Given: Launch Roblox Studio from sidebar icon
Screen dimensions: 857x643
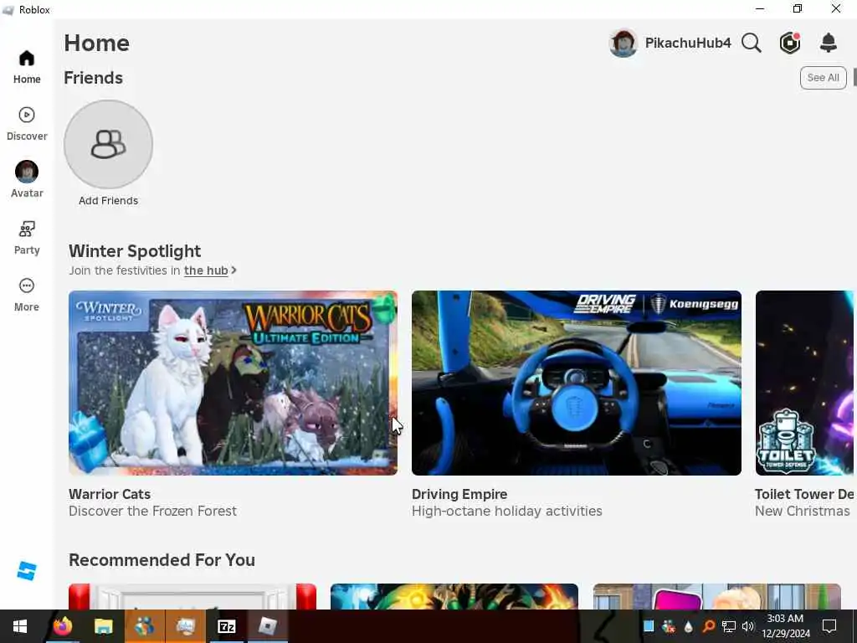Looking at the screenshot, I should click(x=26, y=571).
